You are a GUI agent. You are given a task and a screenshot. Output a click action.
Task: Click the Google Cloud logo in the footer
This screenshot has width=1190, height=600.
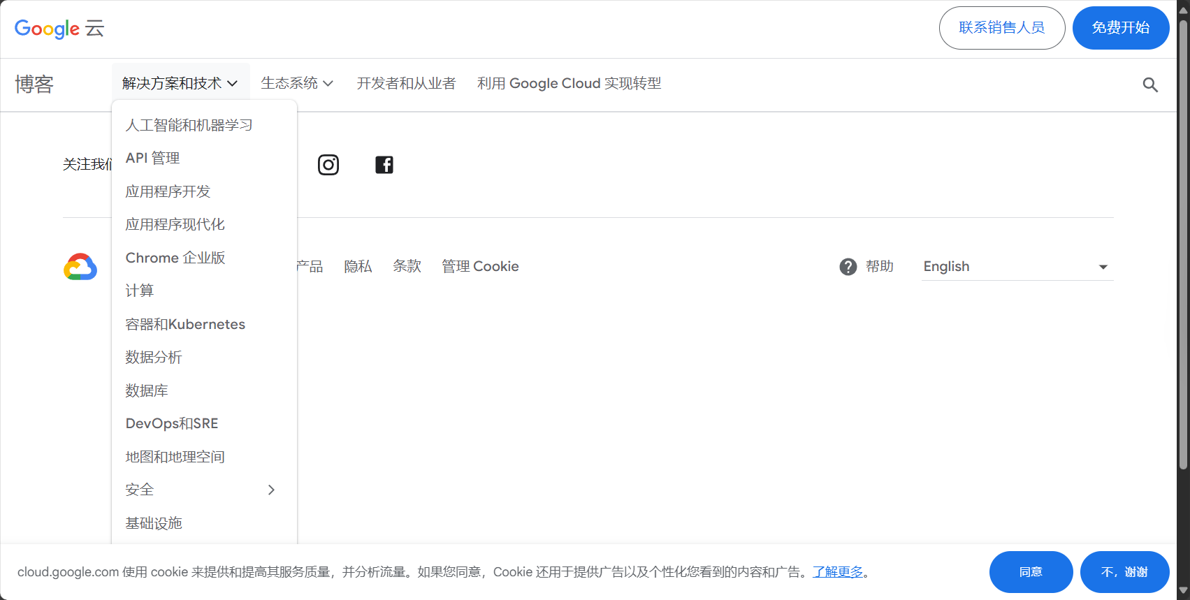tap(80, 267)
